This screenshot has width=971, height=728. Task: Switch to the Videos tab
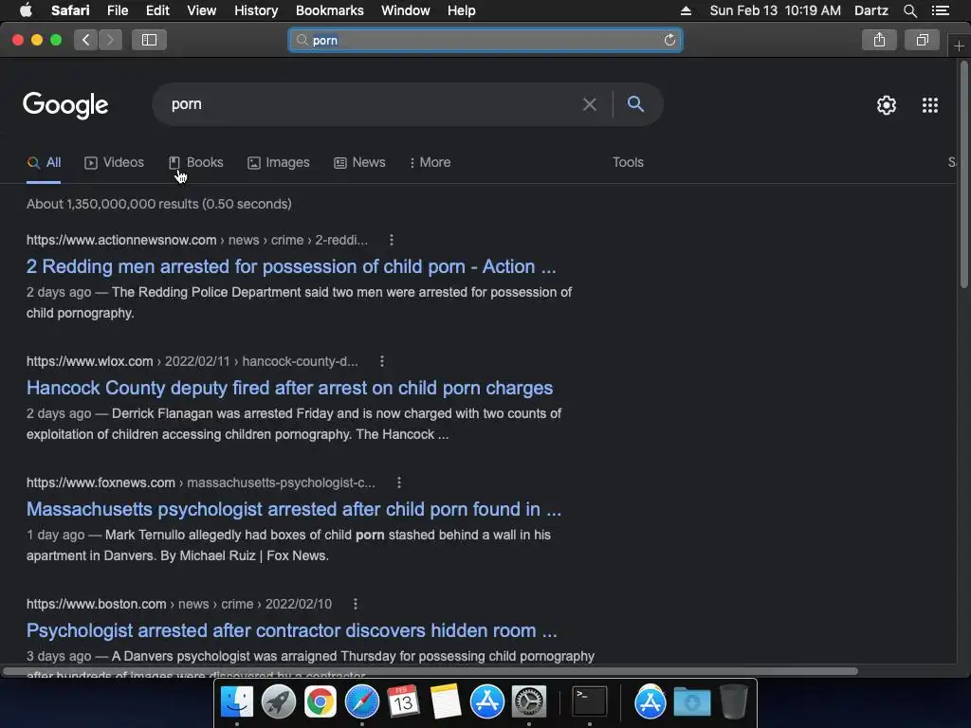click(x=114, y=162)
